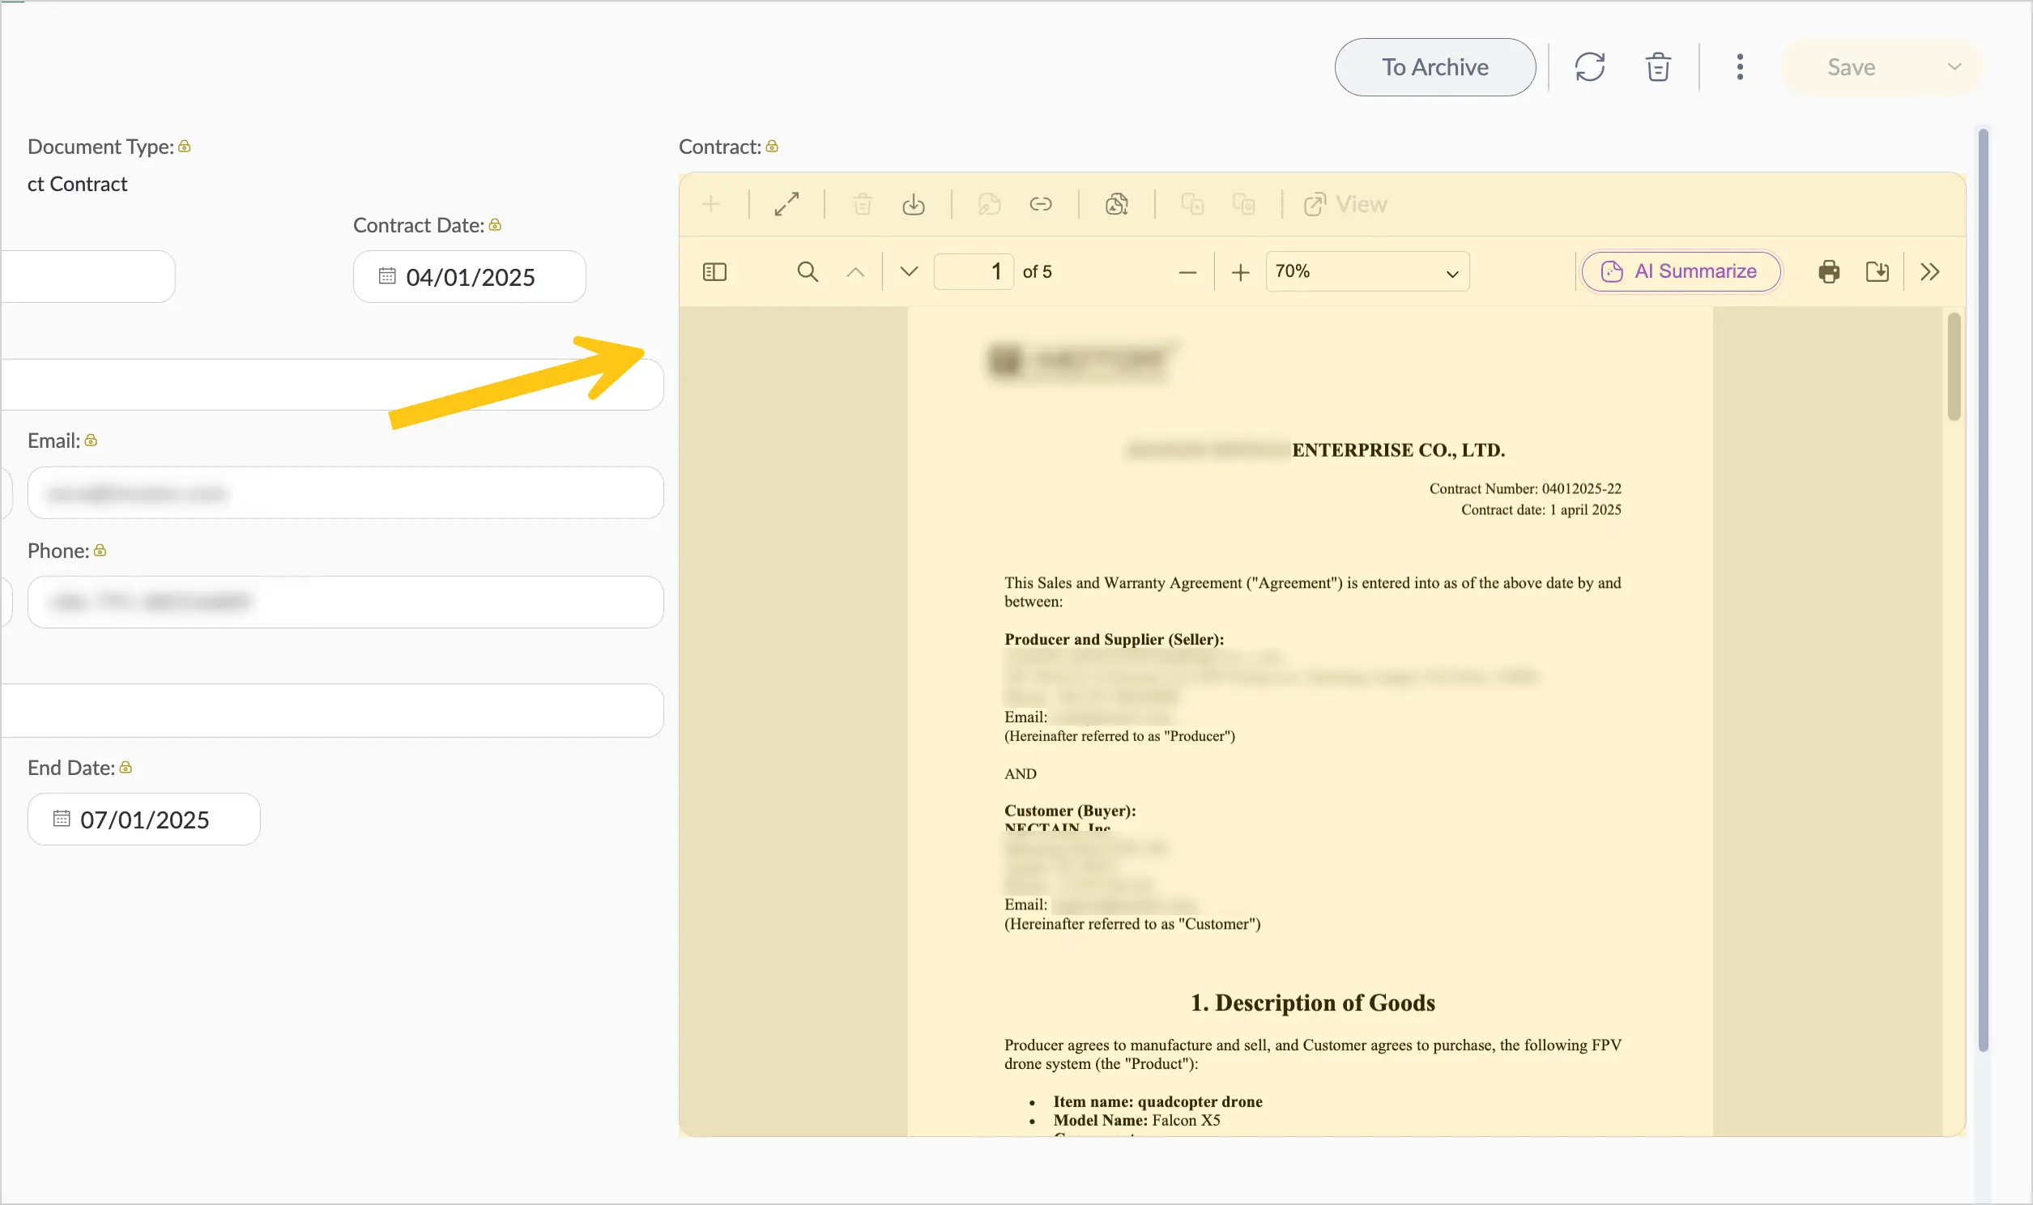Click the 'of 5' page count text

tap(1037, 271)
